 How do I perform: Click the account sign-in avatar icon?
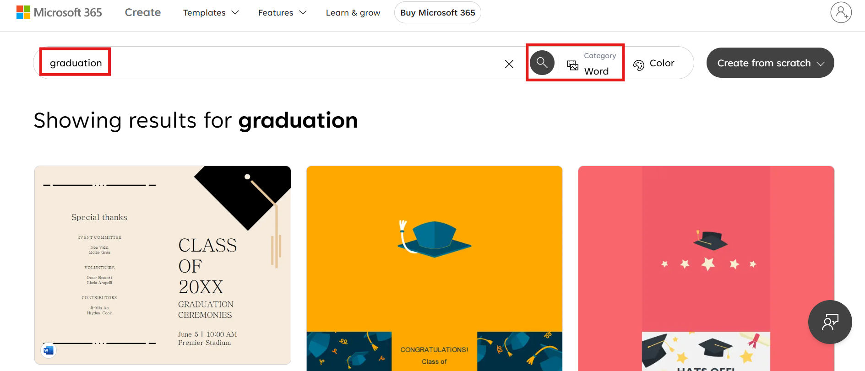(x=841, y=12)
